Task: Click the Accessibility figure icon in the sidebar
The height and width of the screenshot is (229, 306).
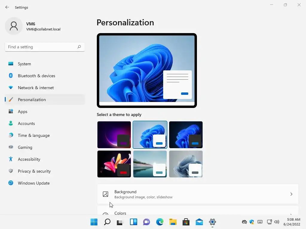Action: point(11,159)
